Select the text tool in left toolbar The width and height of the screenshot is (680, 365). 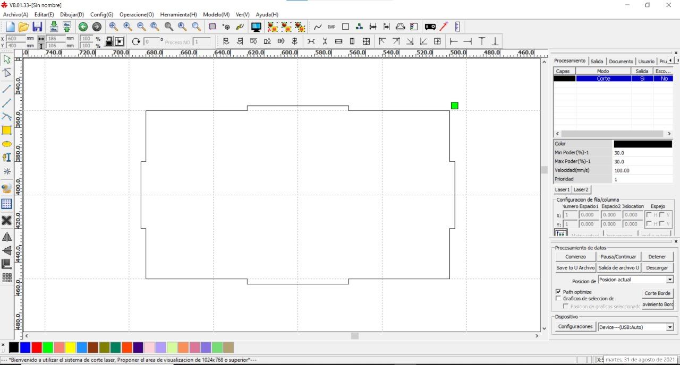pyautogui.click(x=7, y=157)
